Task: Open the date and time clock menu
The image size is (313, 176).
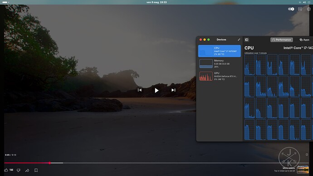Action: point(156,2)
